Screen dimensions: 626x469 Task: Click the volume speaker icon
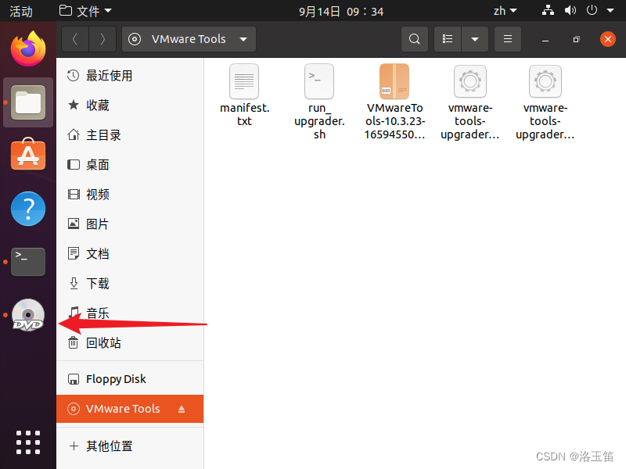coord(570,10)
